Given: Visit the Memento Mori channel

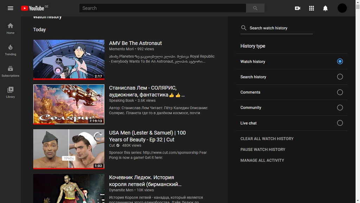Looking at the screenshot, I should pos(121,49).
